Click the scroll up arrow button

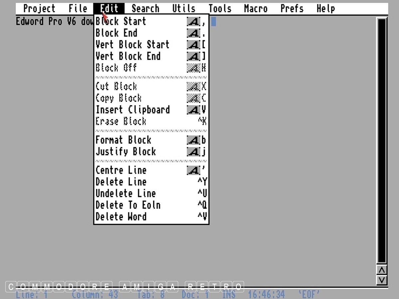(x=382, y=270)
